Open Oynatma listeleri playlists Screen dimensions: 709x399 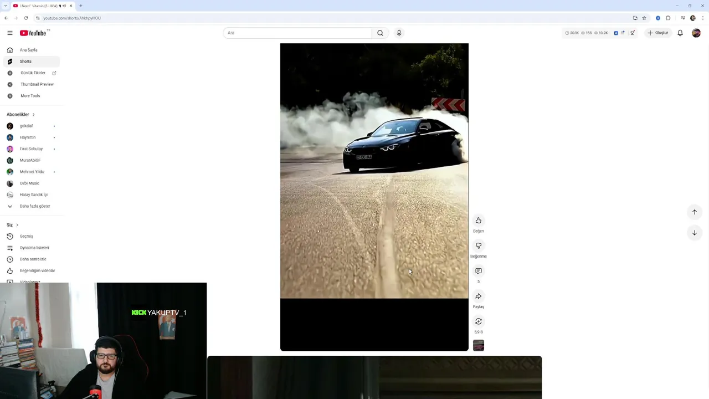point(32,248)
